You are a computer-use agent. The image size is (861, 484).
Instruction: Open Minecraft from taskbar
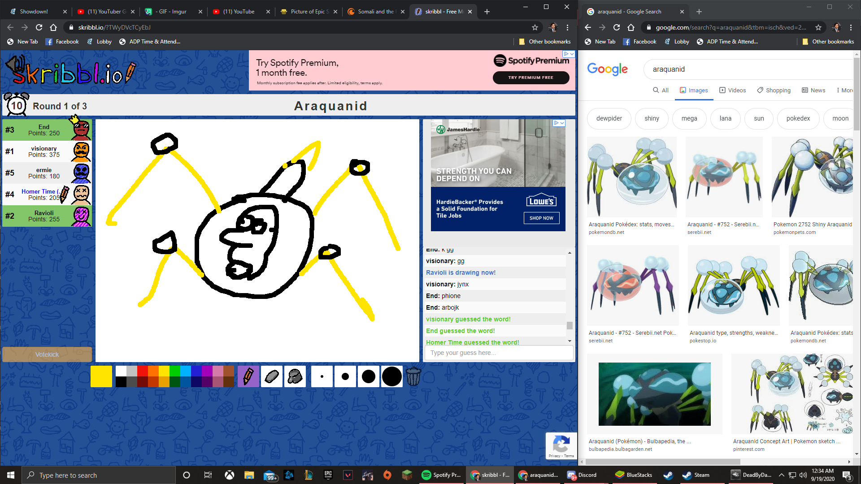pyautogui.click(x=407, y=475)
